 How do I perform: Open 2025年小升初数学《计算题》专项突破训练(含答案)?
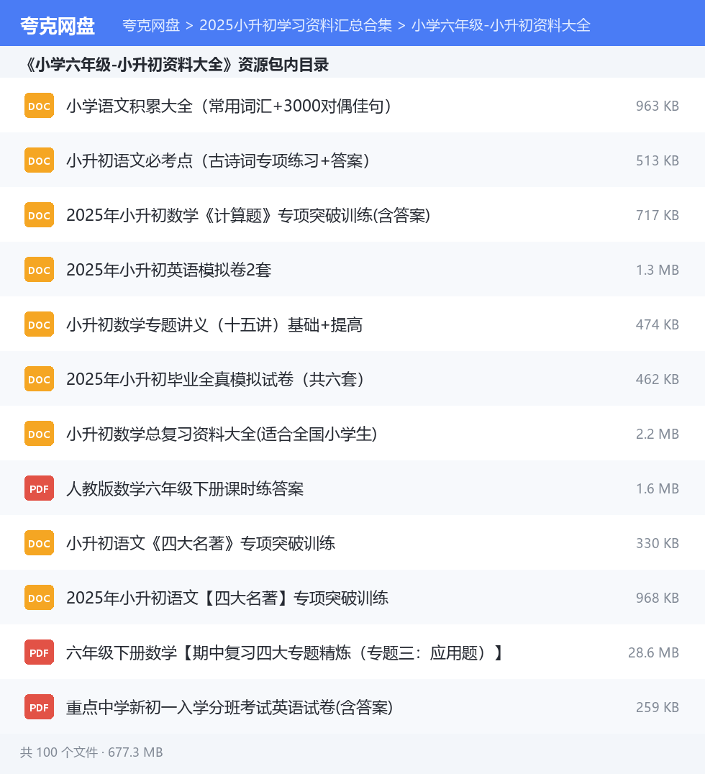pos(248,215)
